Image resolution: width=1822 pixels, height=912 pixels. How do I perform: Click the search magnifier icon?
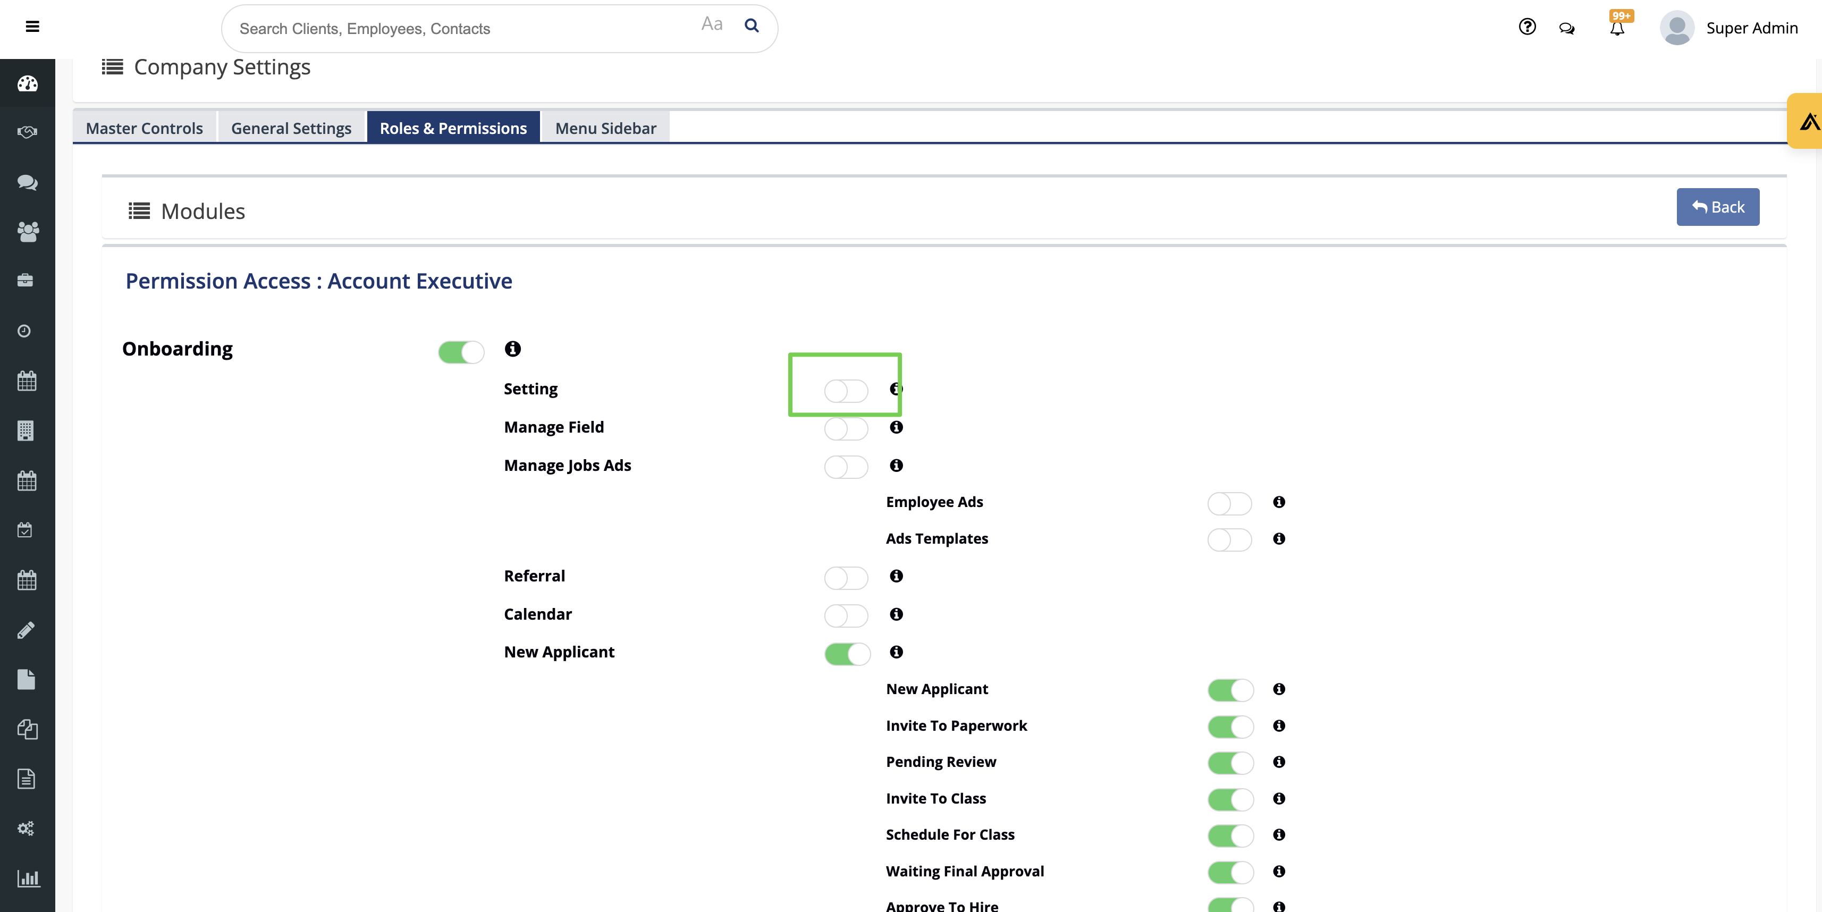coord(752,26)
